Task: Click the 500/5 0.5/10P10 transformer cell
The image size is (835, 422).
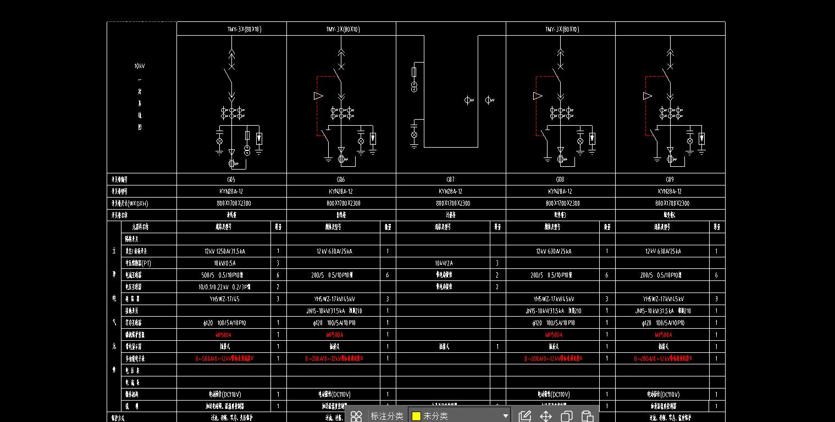Action: point(224,275)
